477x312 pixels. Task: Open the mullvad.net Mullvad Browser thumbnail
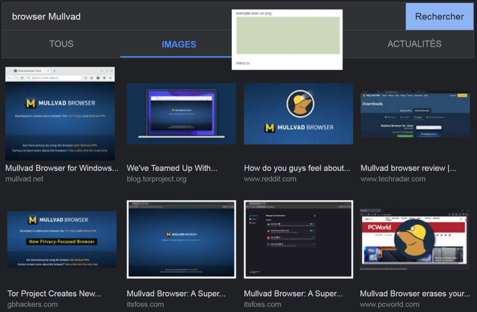[x=60, y=114]
